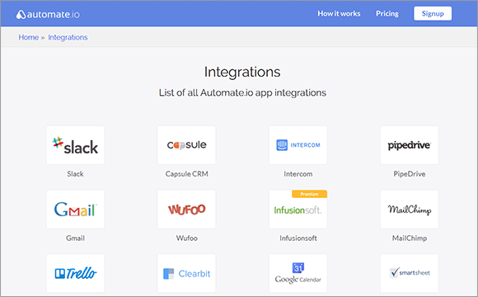Viewport: 478px width, 297px height.
Task: Open the Slack integration logo tile
Action: pos(75,145)
